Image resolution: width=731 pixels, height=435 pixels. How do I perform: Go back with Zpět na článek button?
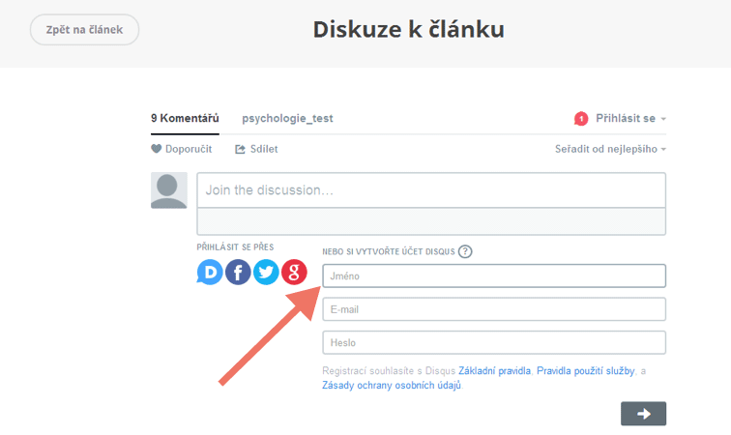coord(84,29)
